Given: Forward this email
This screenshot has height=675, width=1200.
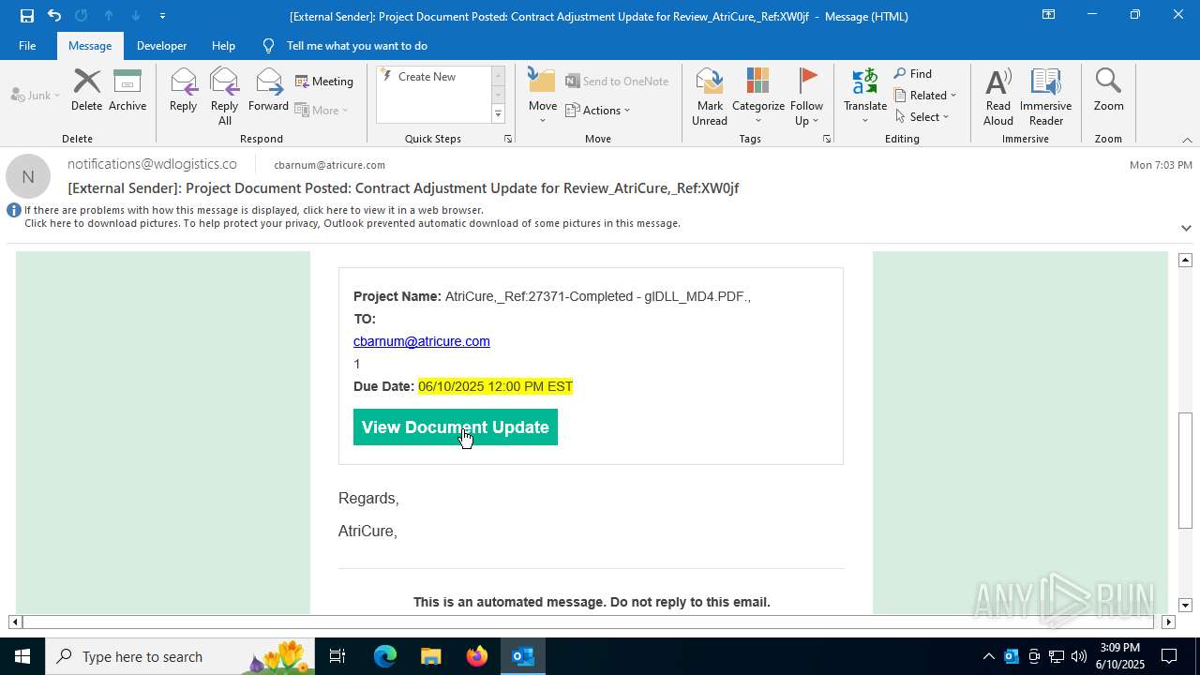Looking at the screenshot, I should pos(268,91).
